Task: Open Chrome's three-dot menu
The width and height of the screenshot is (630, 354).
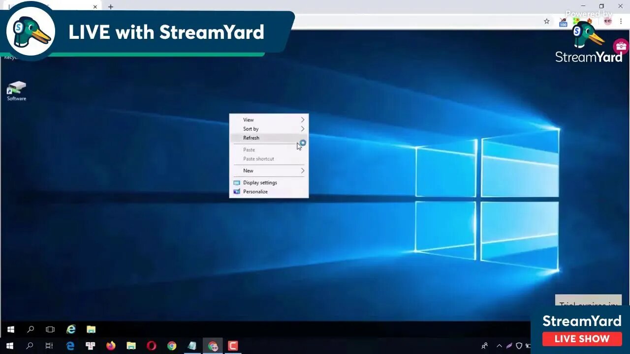Action: [621, 21]
